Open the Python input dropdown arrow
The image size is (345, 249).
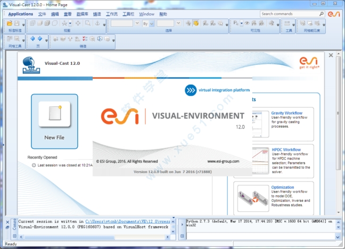(x=338, y=237)
